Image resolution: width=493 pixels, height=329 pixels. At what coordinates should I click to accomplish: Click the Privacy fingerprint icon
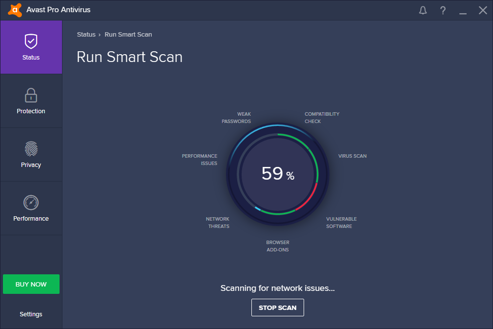[x=31, y=149]
